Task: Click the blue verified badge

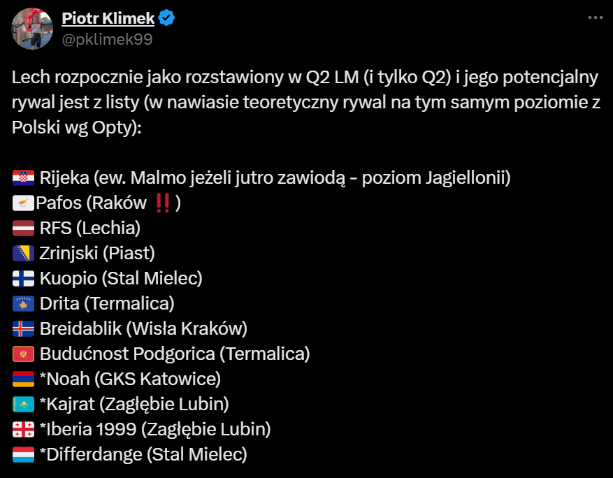Action: (x=166, y=19)
